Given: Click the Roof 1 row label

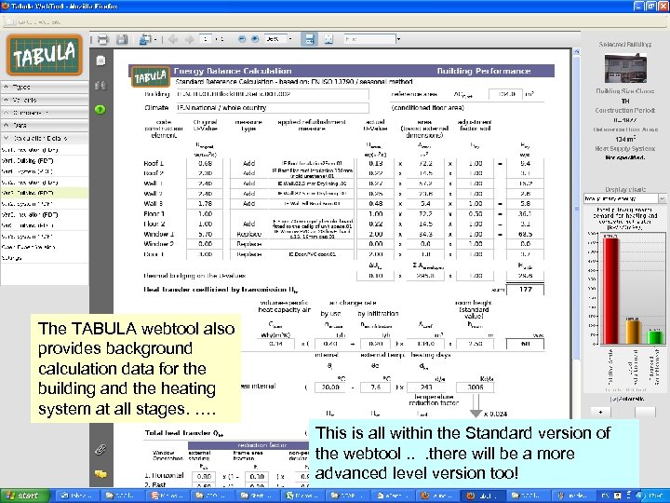Looking at the screenshot, I should click(154, 163).
